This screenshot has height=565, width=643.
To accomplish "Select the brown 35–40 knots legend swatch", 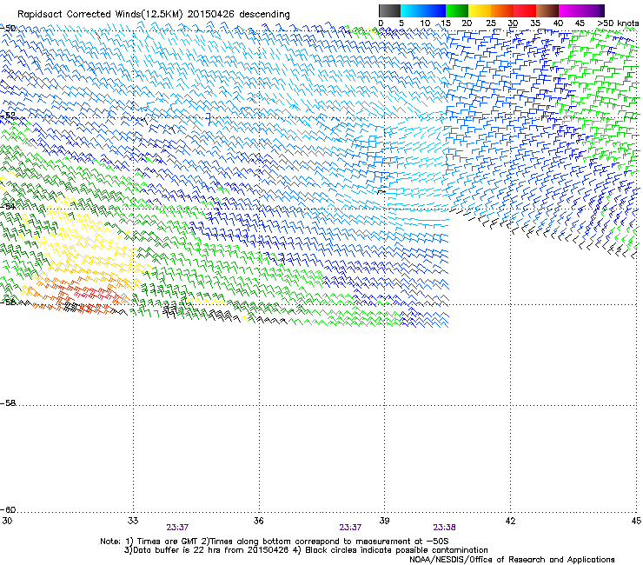I will click(547, 10).
